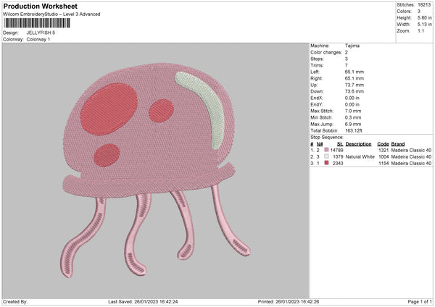
Task: Click the 'EndX:' label
Action: coord(317,98)
